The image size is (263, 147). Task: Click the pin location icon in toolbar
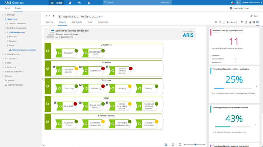(220, 22)
